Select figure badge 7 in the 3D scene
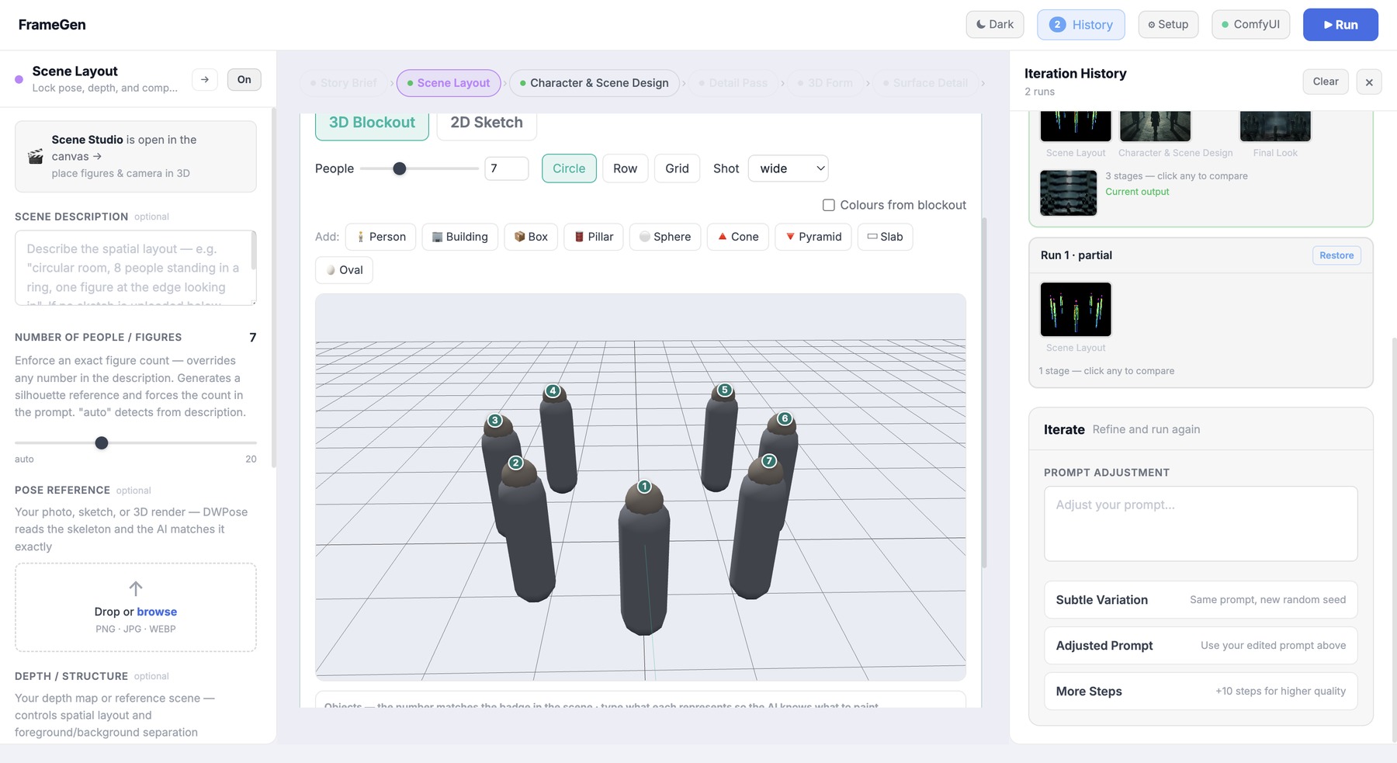 [769, 461]
